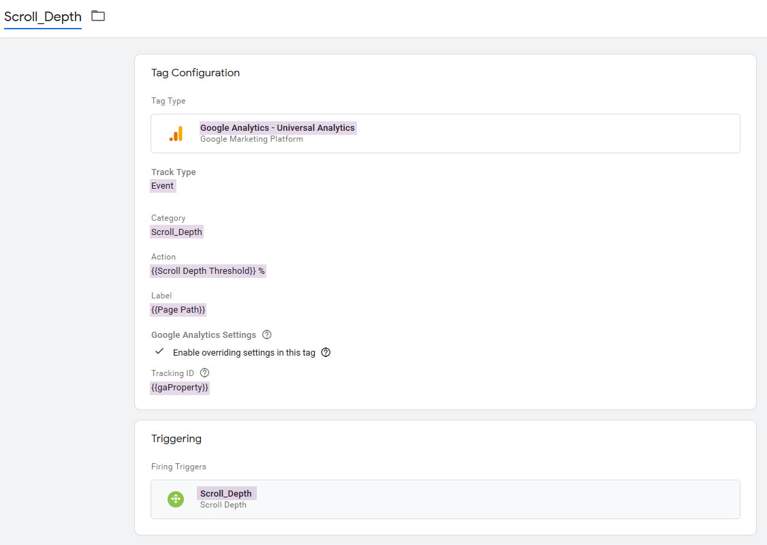Open the Tracking ID help icon

coord(204,373)
